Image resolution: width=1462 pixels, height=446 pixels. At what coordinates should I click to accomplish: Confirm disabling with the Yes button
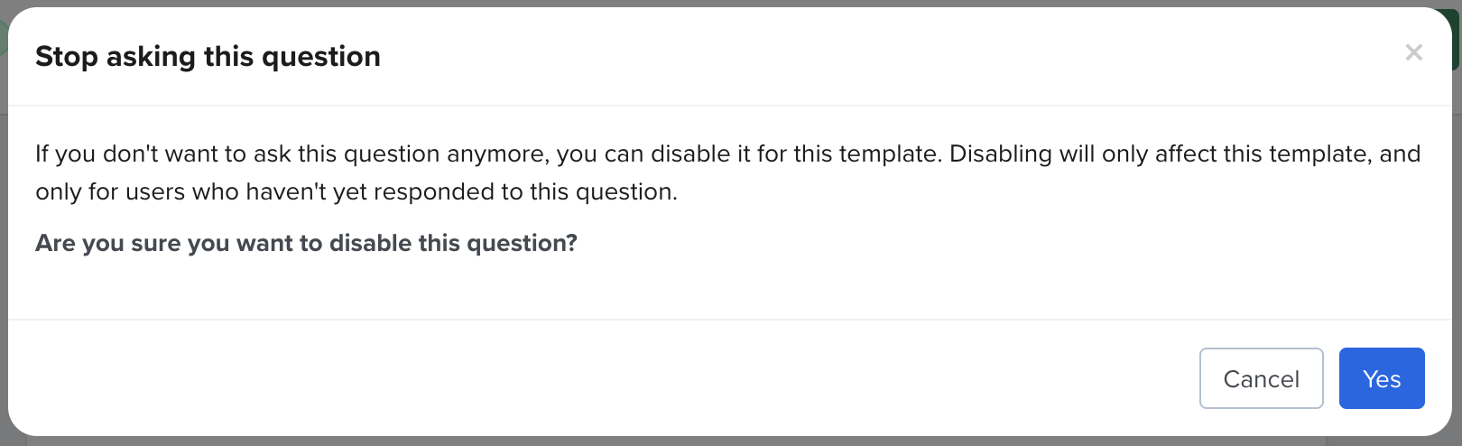(x=1381, y=378)
